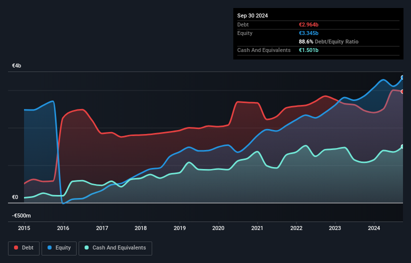This screenshot has height=263, width=411.
Task: Click the €2.964b Debt value
Action: click(308, 24)
